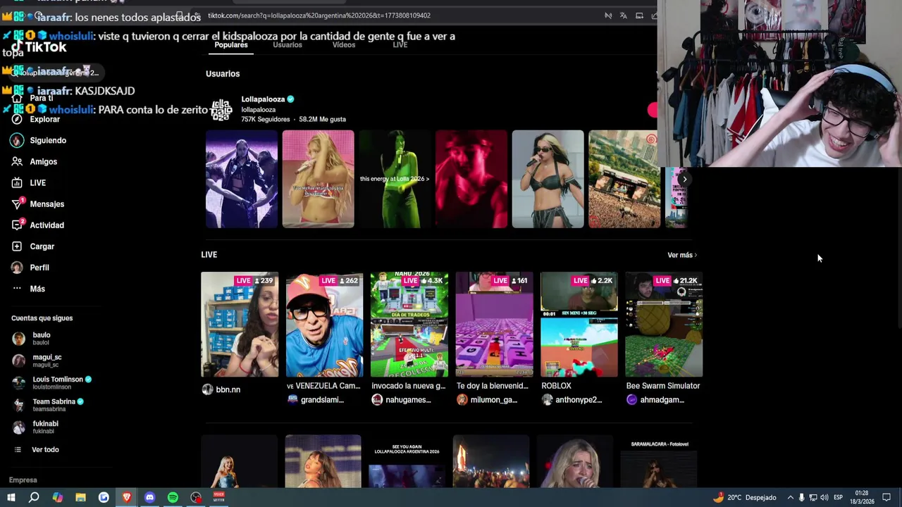This screenshot has height=507, width=902.
Task: Open Perfil from the sidebar
Action: [30, 268]
